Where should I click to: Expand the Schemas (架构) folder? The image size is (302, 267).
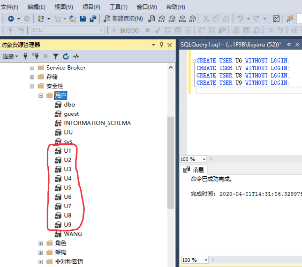point(40,253)
